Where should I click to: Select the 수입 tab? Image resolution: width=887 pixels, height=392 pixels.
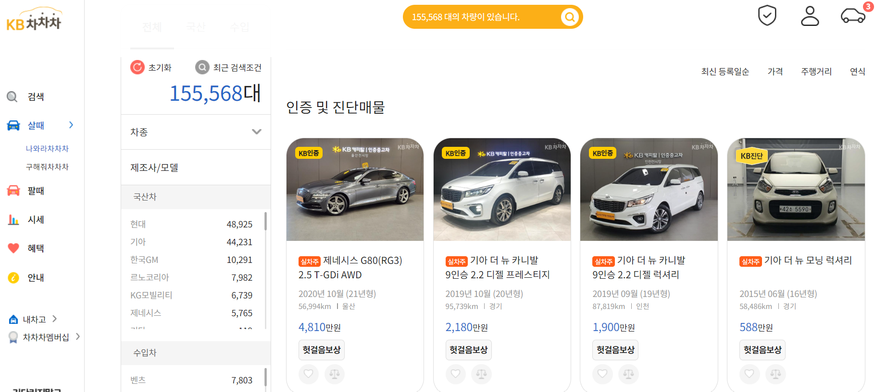tap(239, 27)
